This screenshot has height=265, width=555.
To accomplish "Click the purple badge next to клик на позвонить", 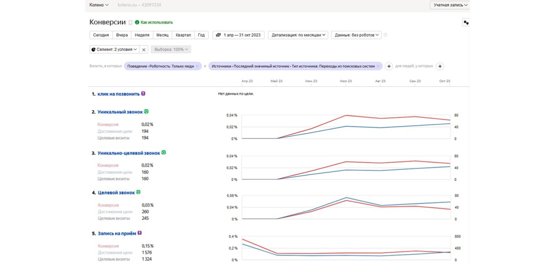I will coord(143,94).
